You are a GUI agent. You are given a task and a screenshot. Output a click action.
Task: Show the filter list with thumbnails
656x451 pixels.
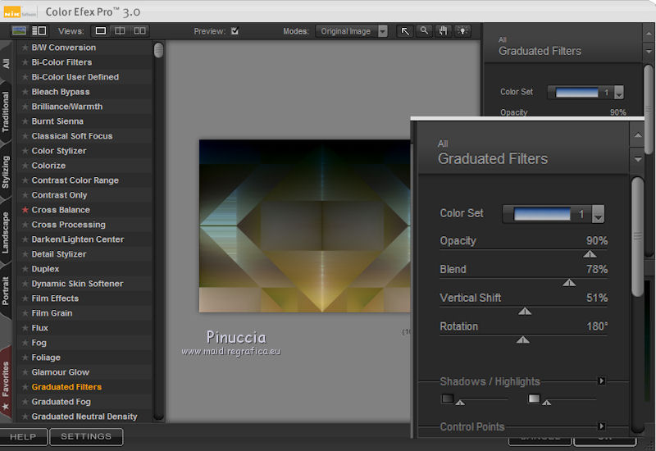point(39,31)
